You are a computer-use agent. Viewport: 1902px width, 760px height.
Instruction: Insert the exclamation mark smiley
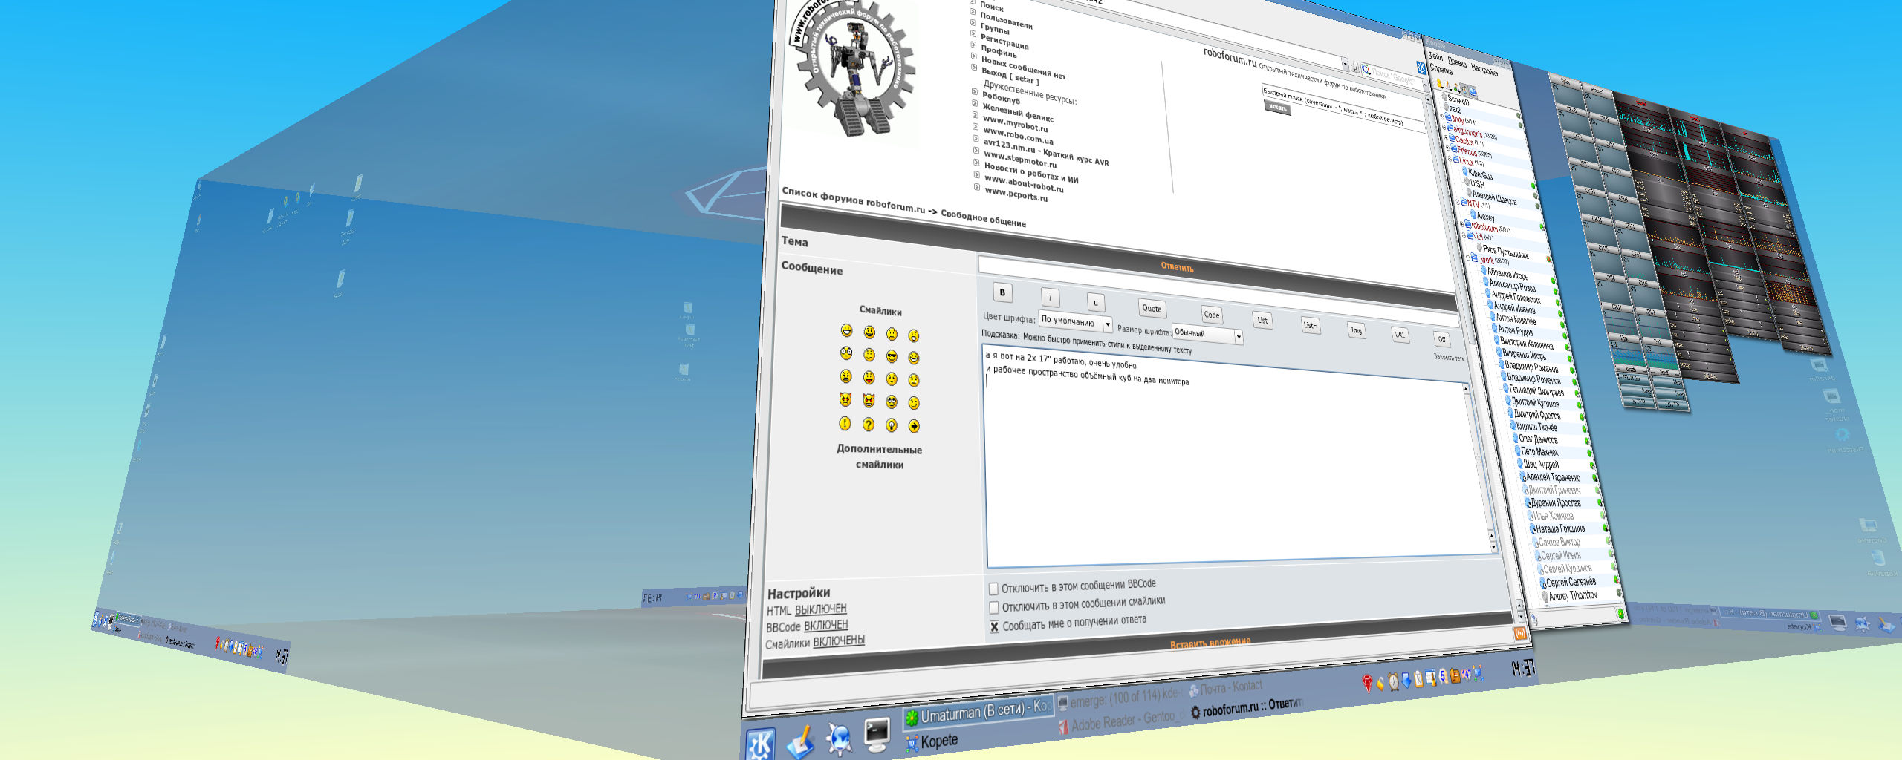coord(845,424)
